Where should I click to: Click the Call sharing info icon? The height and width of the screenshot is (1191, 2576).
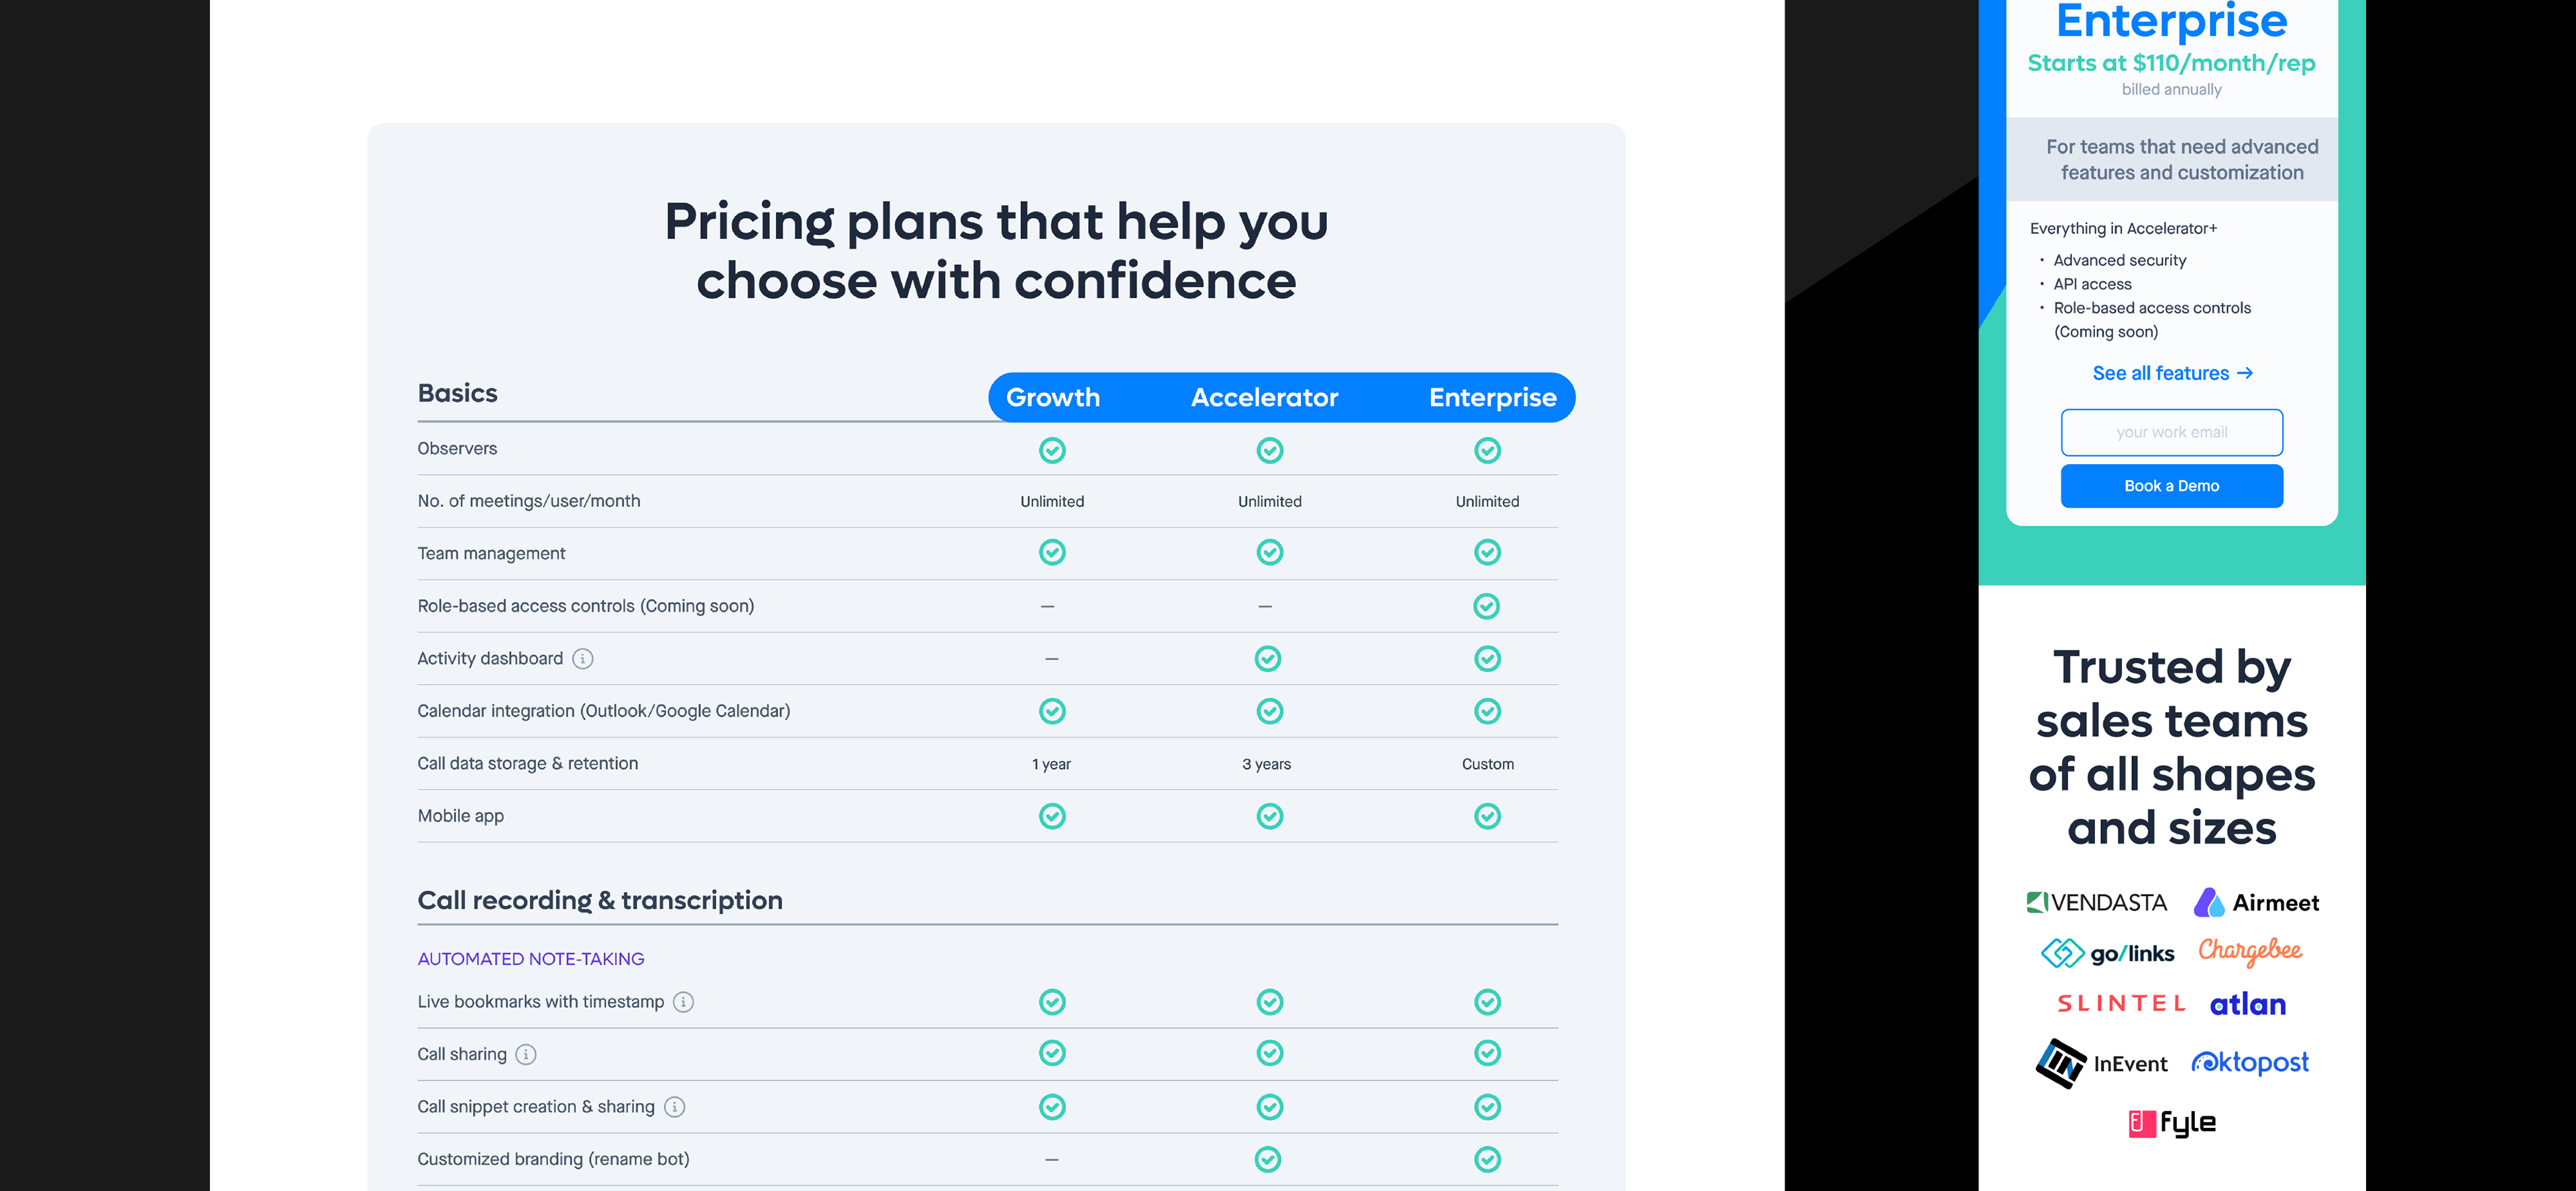(x=525, y=1054)
